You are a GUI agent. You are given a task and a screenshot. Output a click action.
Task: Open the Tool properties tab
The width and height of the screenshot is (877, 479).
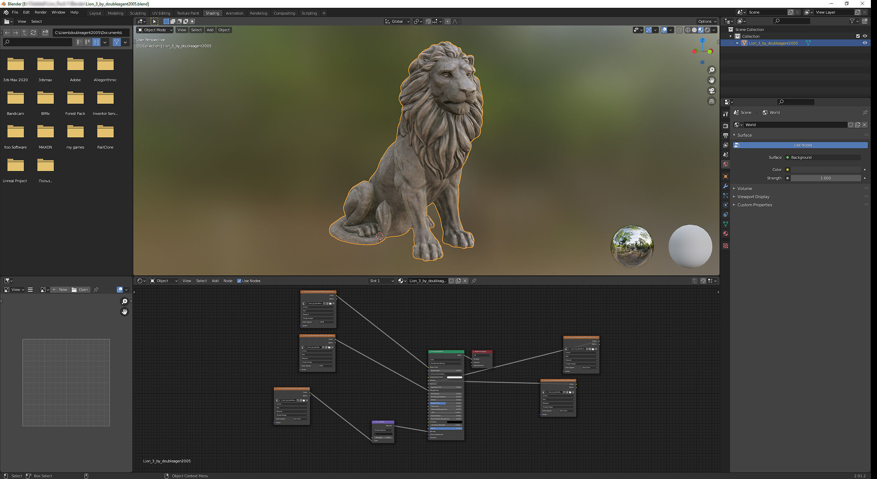coord(726,114)
